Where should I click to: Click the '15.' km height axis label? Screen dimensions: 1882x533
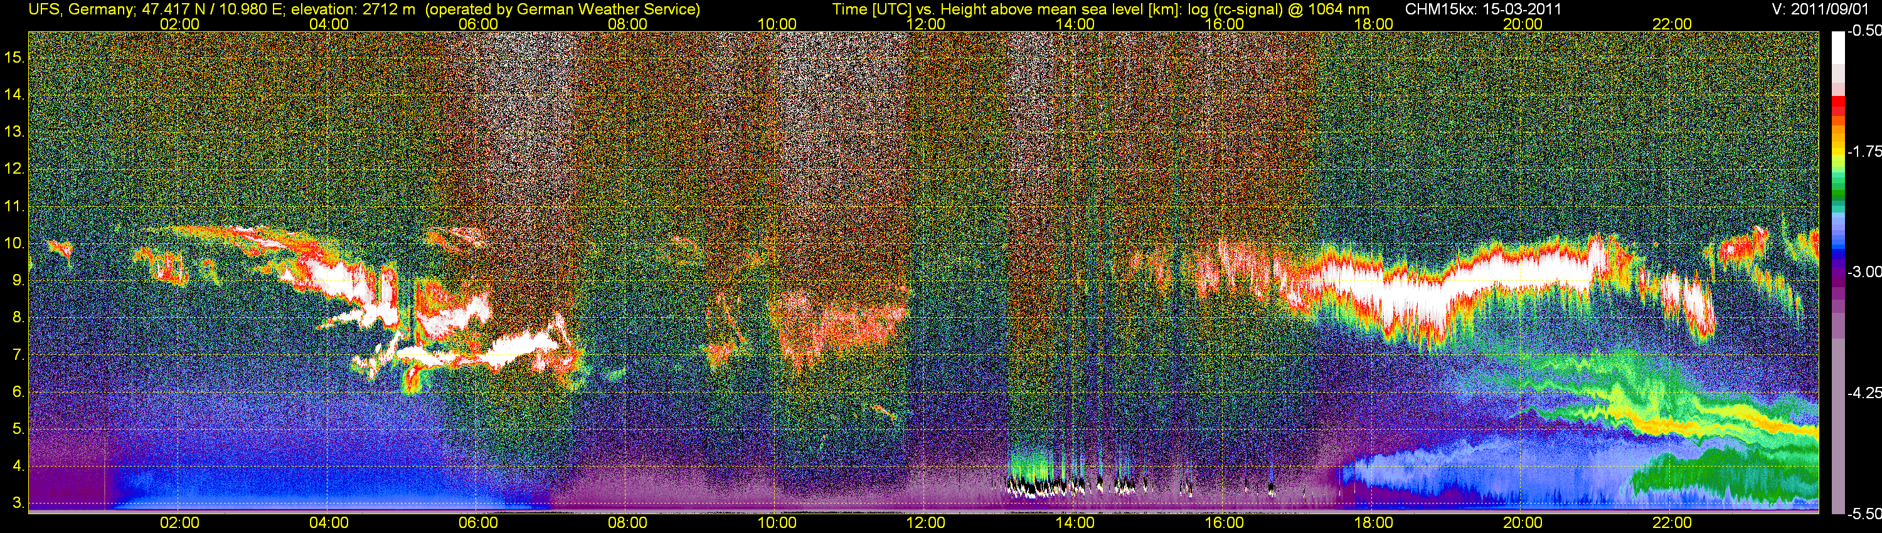(x=14, y=57)
